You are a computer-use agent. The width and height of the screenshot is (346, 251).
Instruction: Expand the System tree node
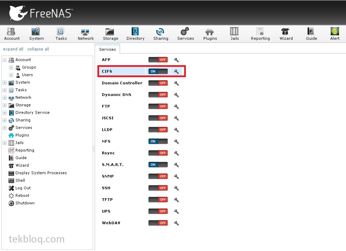pyautogui.click(x=5, y=83)
